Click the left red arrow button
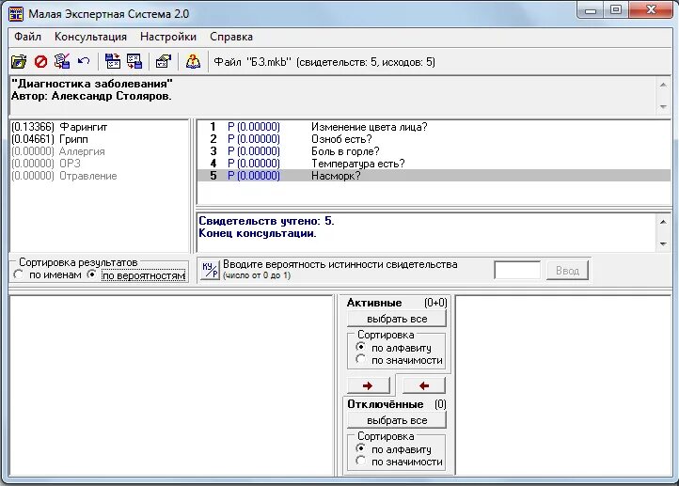The width and height of the screenshot is (679, 486). coord(424,385)
